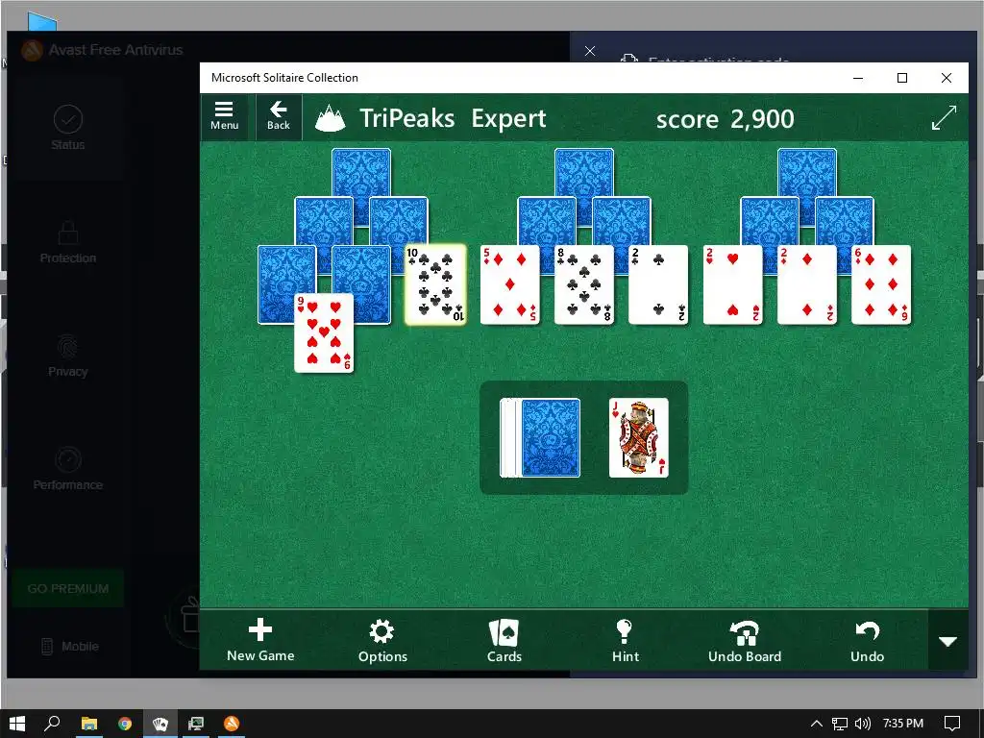Select the 2 of diamonds card
The height and width of the screenshot is (738, 984).
point(806,284)
